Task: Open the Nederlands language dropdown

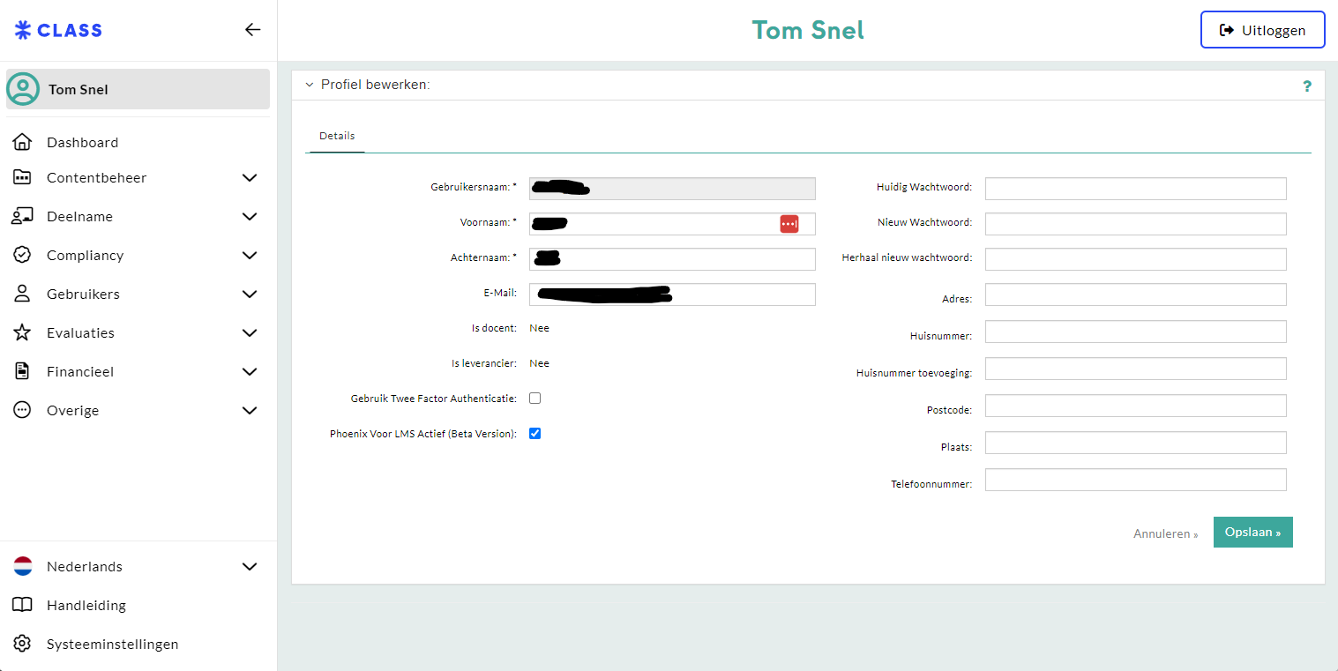Action: pyautogui.click(x=250, y=566)
